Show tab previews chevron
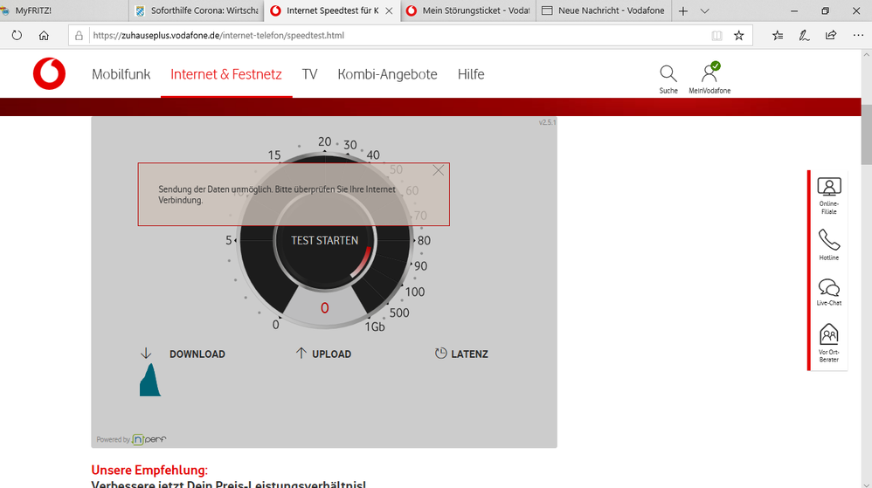The height and width of the screenshot is (488, 872). 704,11
